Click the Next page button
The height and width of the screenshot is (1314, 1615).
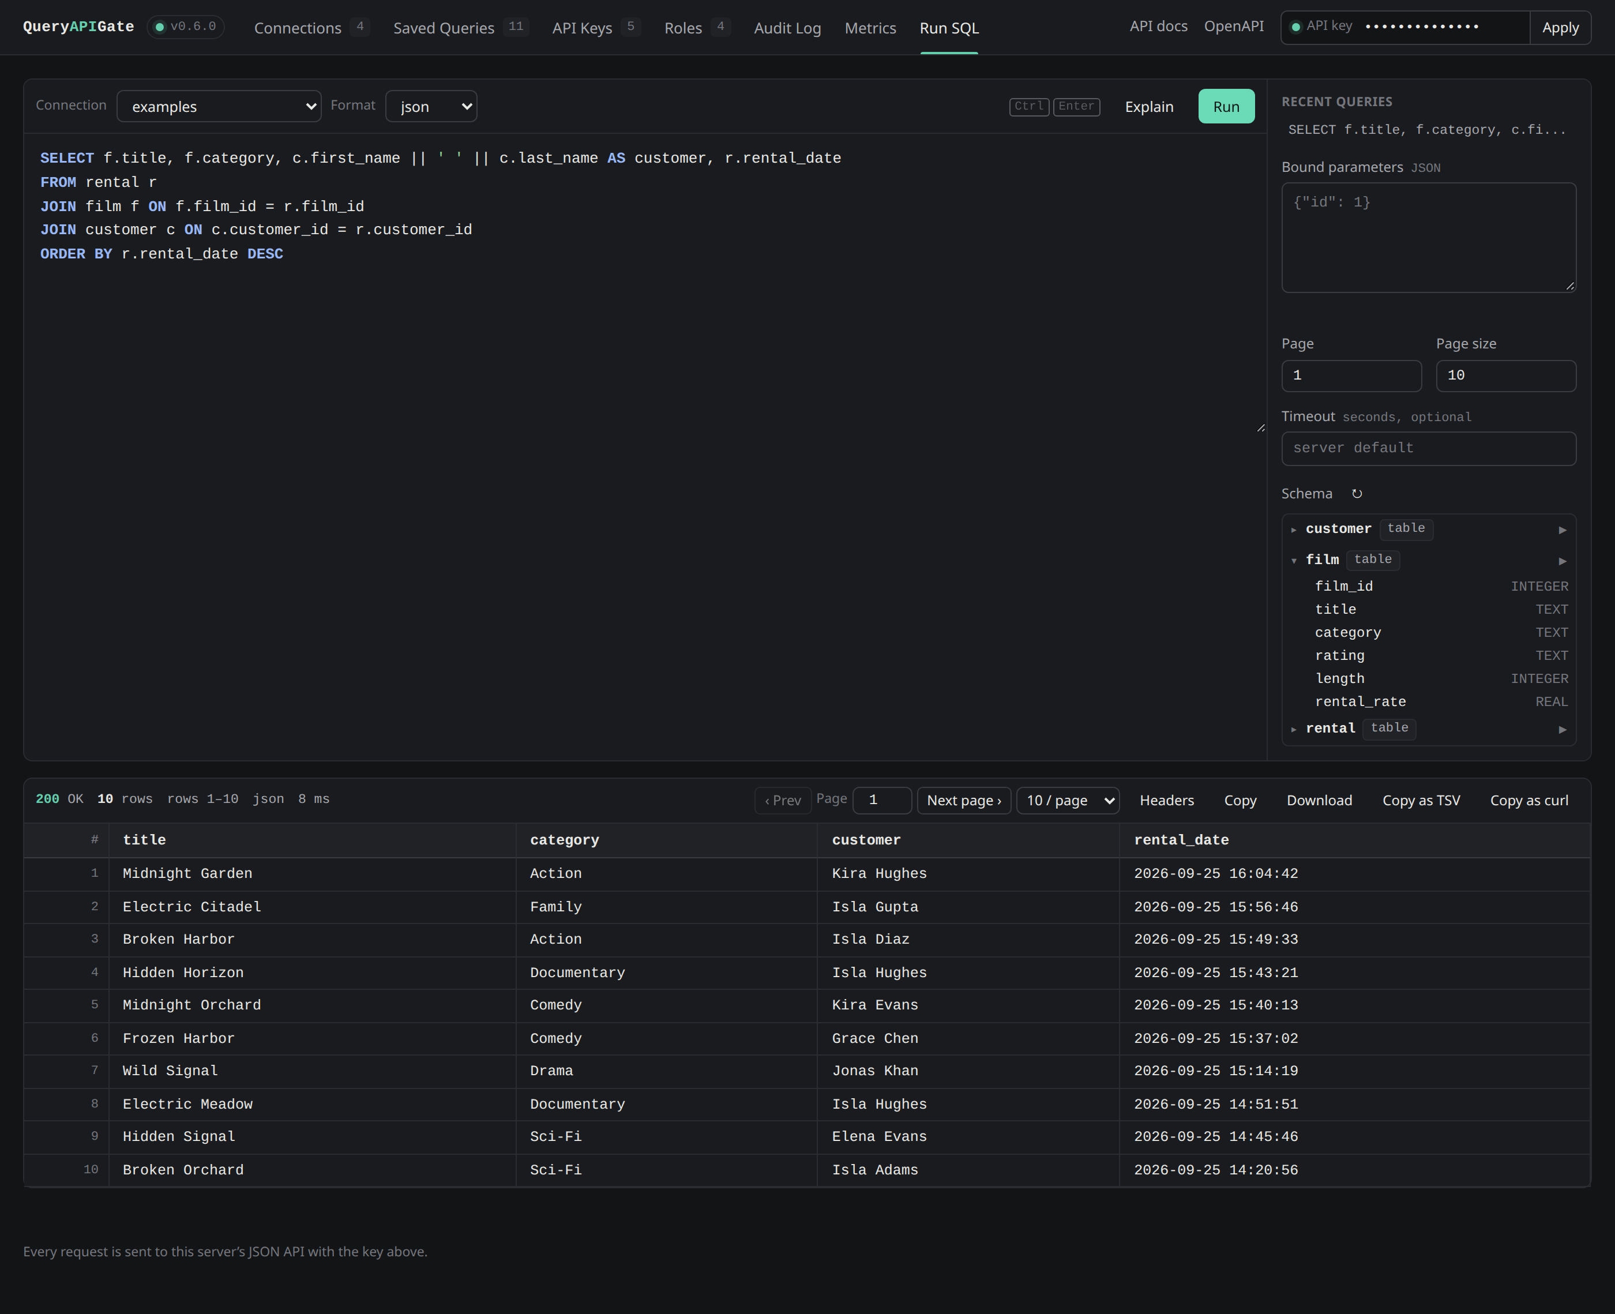tap(963, 800)
